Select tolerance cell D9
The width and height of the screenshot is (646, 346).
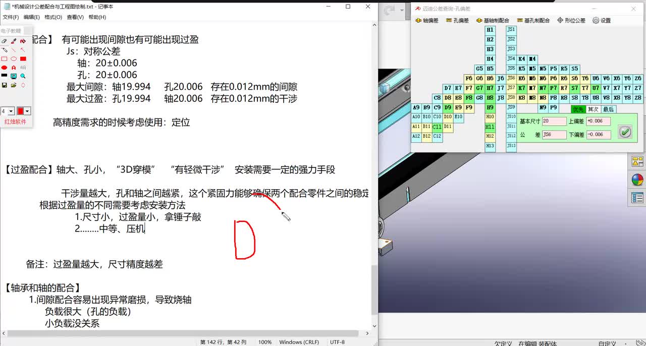[x=448, y=107]
